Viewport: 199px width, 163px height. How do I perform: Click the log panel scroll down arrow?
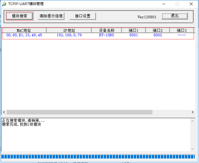tap(192, 149)
